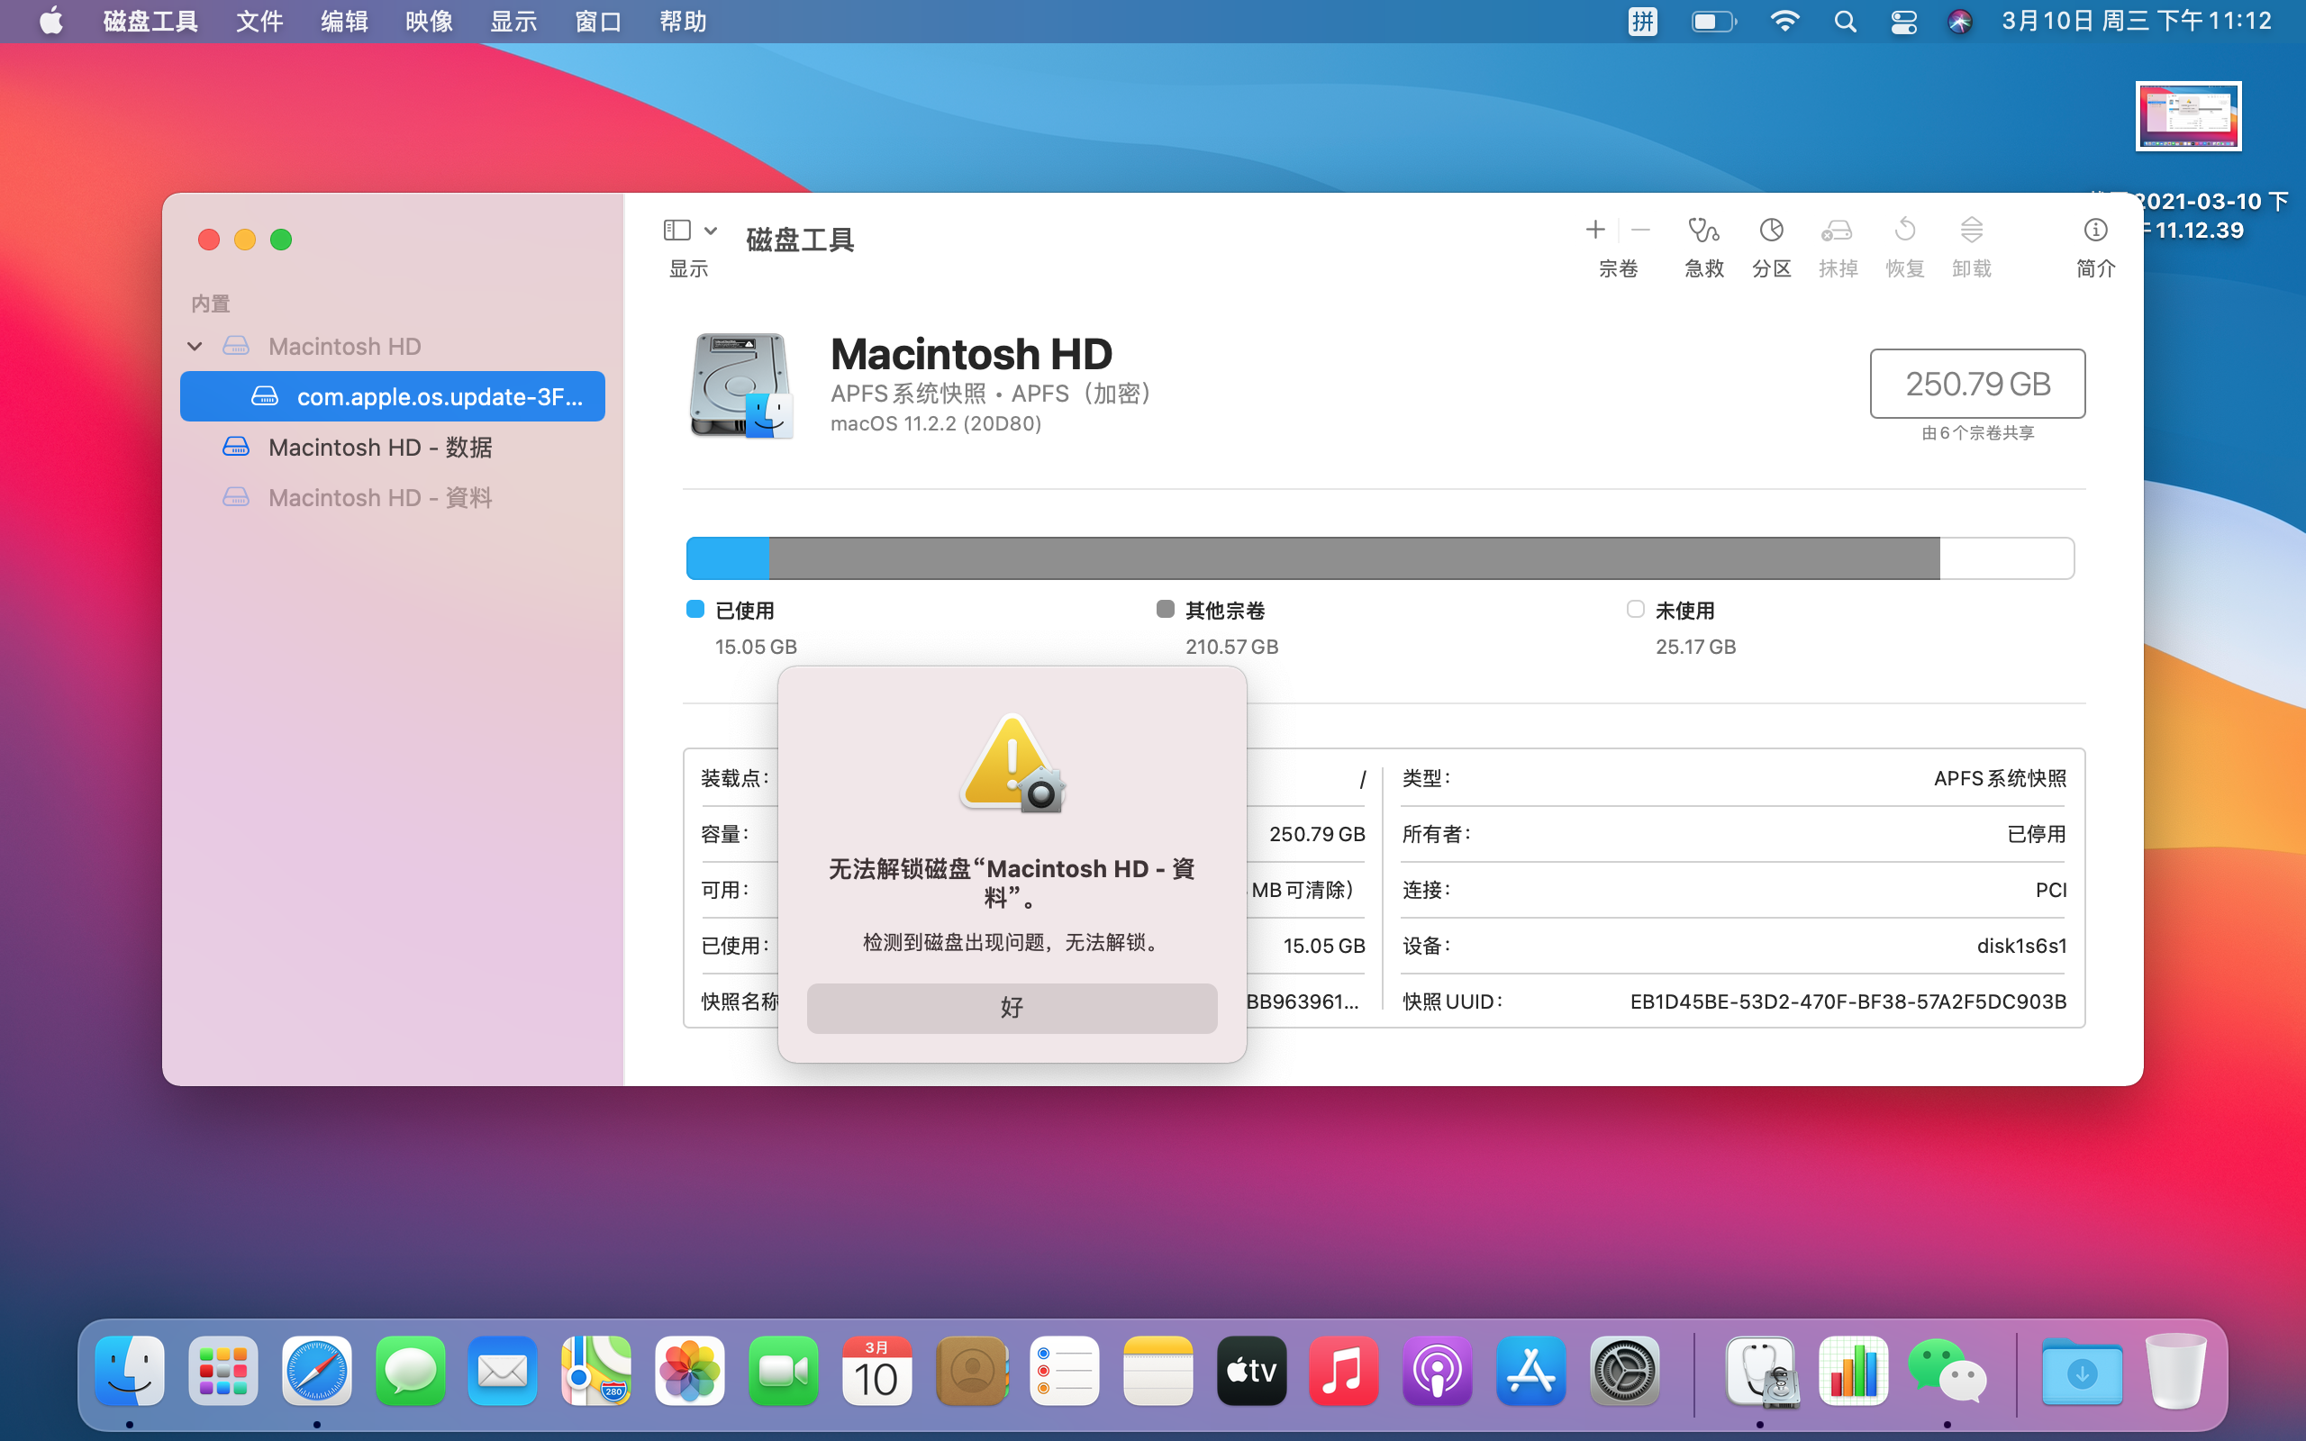Open the Wi-Fi status menu

coord(1784,21)
